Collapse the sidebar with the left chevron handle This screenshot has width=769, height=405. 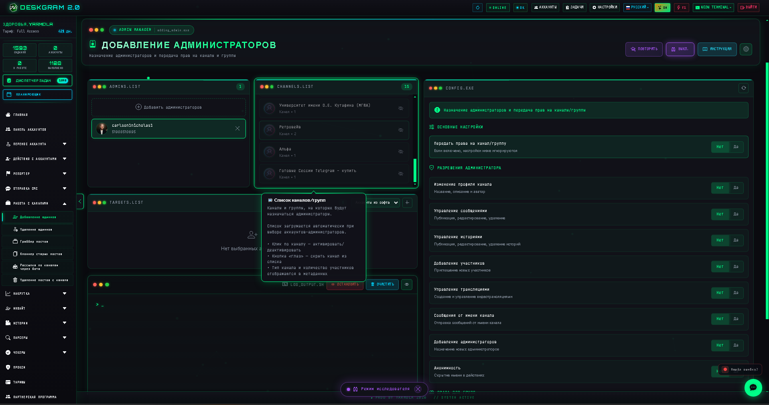80,201
